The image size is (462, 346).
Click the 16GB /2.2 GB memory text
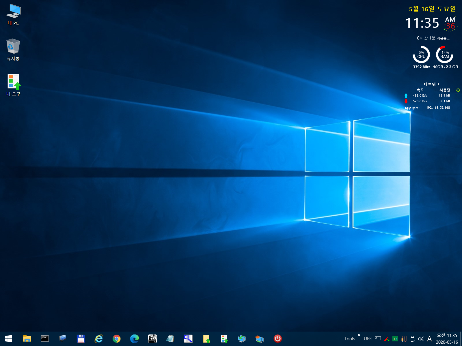coord(446,67)
